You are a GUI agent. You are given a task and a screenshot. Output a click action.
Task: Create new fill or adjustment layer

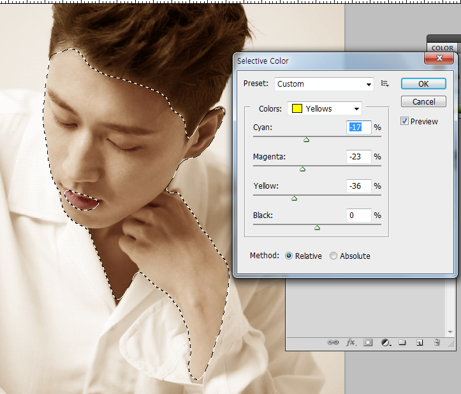click(x=386, y=342)
